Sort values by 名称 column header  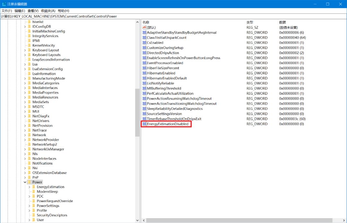(x=146, y=22)
